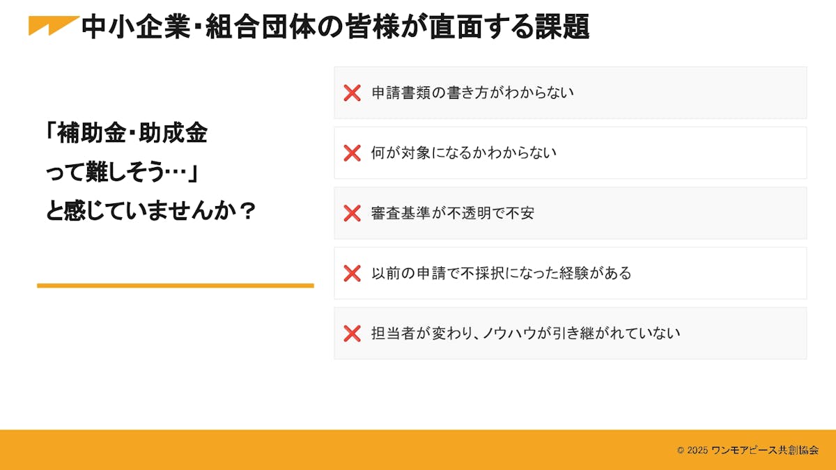The width and height of the screenshot is (836, 470).
Task: Select the text 何が対象になるかわからない
Action: pos(464,153)
